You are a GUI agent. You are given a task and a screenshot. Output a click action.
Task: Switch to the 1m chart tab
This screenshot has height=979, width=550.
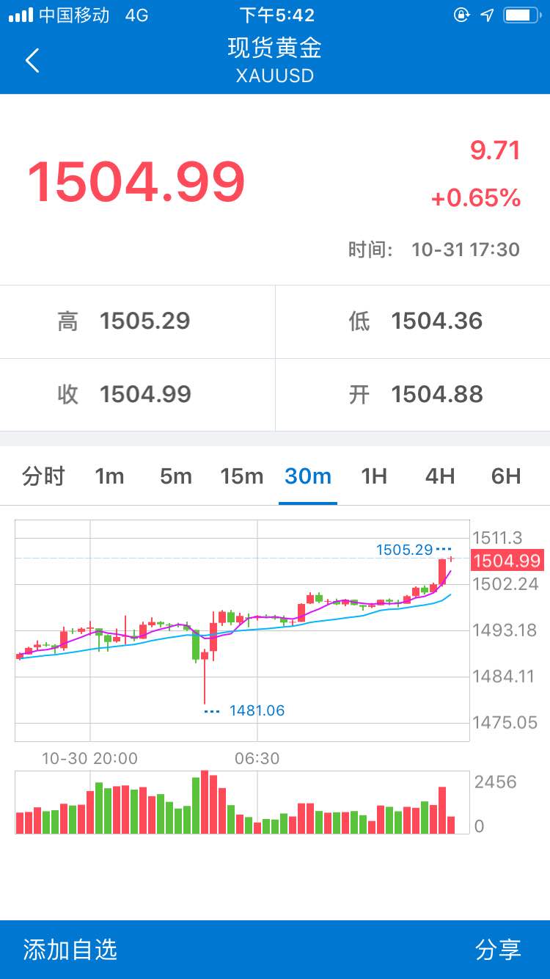pyautogui.click(x=109, y=476)
